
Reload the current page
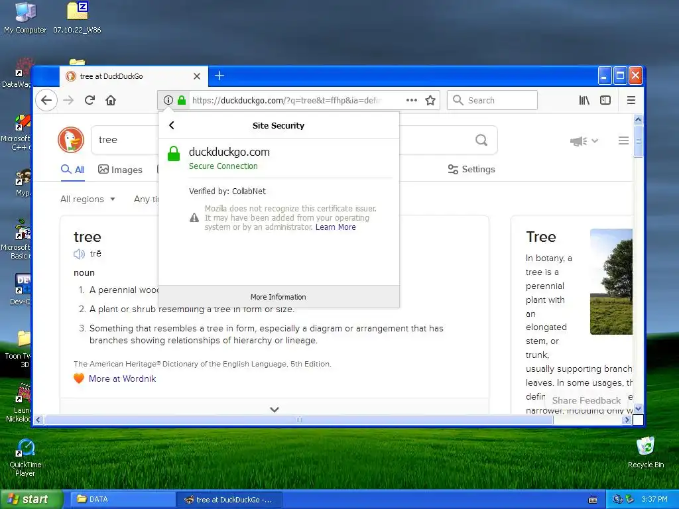pos(90,101)
